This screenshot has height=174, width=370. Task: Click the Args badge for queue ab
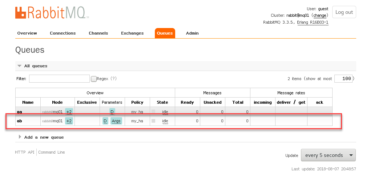(116, 121)
